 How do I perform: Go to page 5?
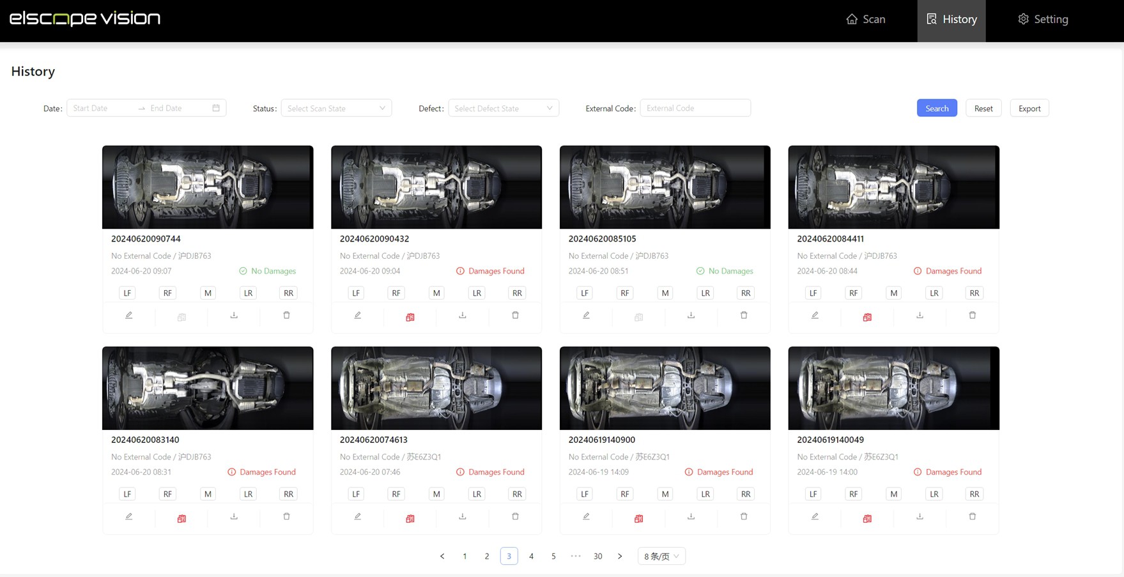pos(553,556)
